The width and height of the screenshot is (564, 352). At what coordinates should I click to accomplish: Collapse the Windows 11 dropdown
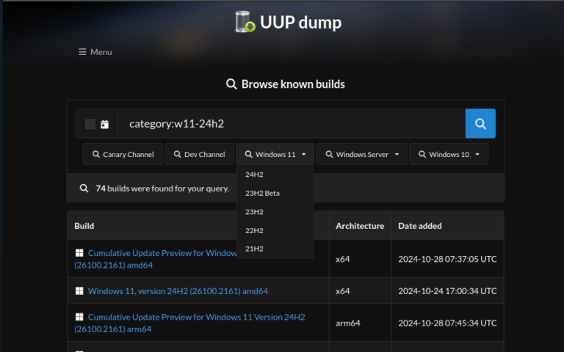(275, 155)
